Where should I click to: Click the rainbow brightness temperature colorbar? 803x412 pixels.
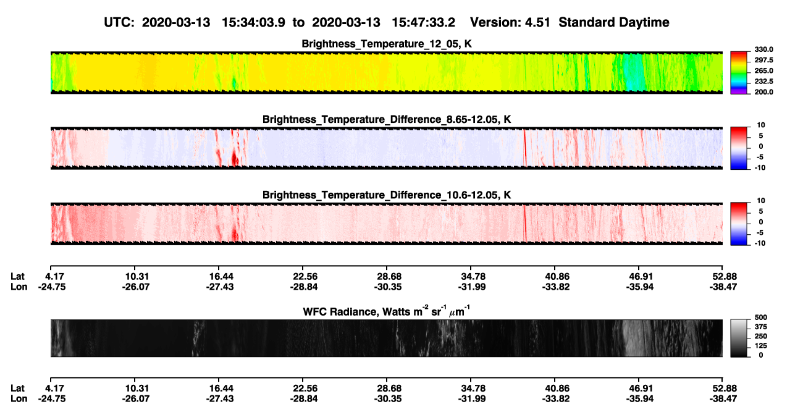(739, 73)
